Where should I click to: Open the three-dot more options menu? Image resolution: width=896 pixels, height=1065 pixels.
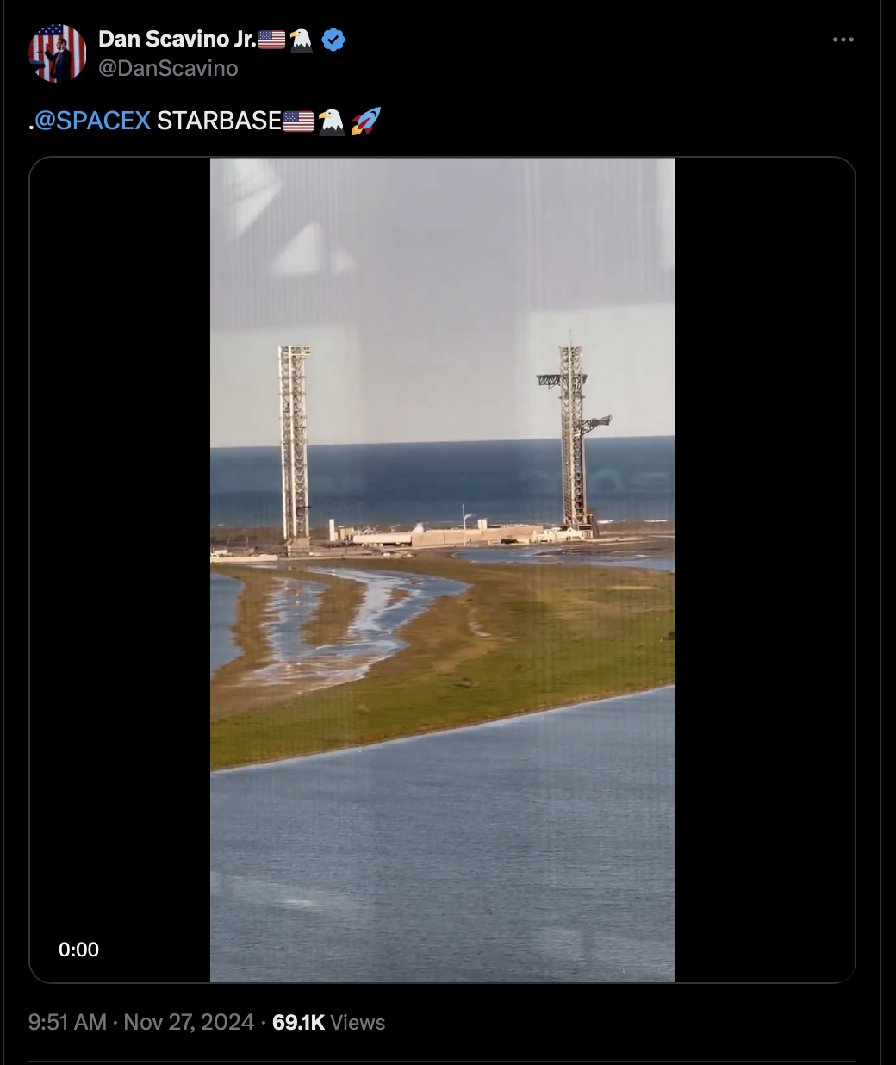pos(843,40)
